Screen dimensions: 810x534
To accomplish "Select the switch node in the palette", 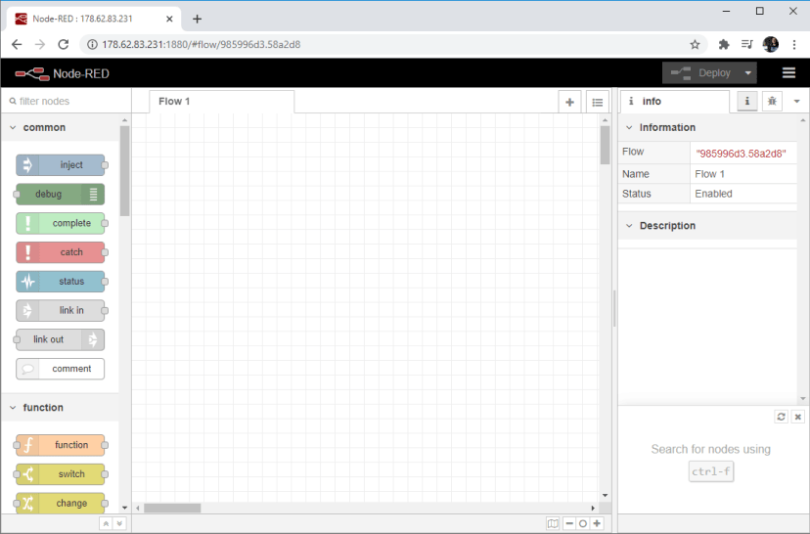I will click(61, 474).
